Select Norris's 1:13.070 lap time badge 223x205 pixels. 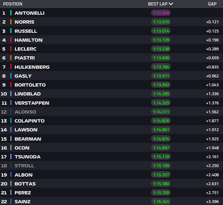161,22
